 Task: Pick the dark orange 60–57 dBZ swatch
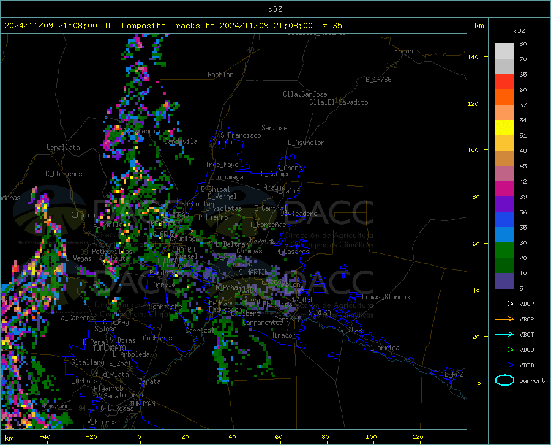[x=504, y=97]
